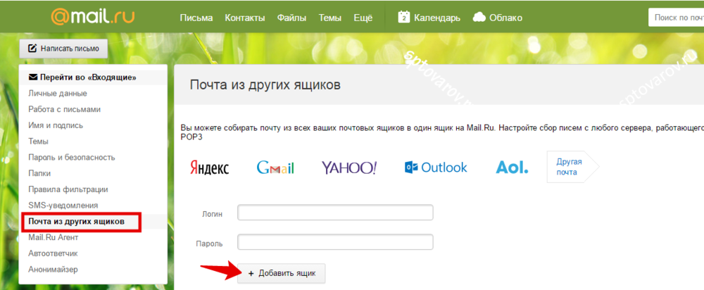Open Правила фильтрации settings
This screenshot has height=290, width=704.
point(68,189)
